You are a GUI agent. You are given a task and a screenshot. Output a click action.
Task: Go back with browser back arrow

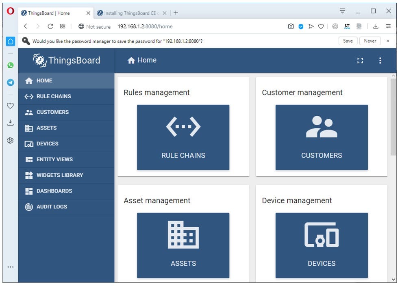[26, 26]
